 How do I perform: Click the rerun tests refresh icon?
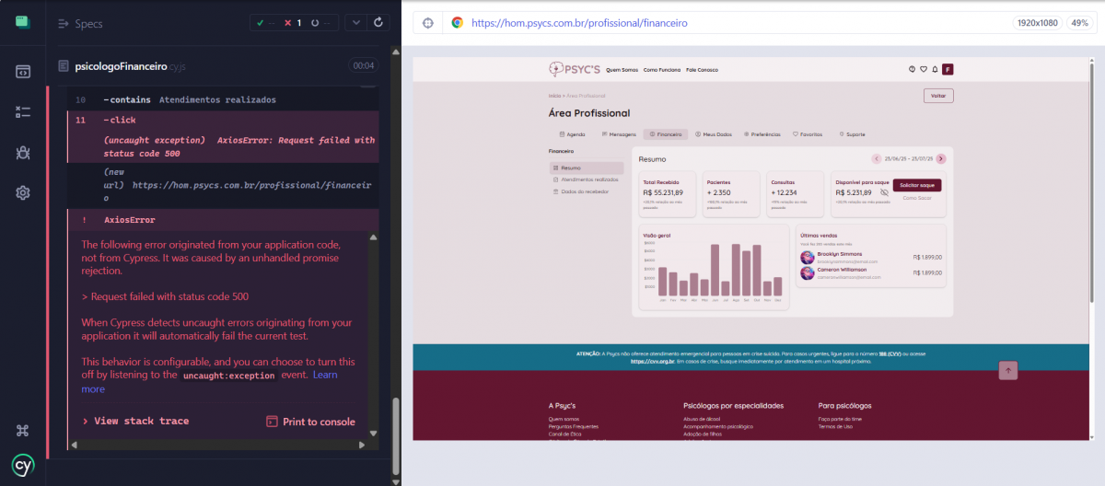(x=377, y=23)
